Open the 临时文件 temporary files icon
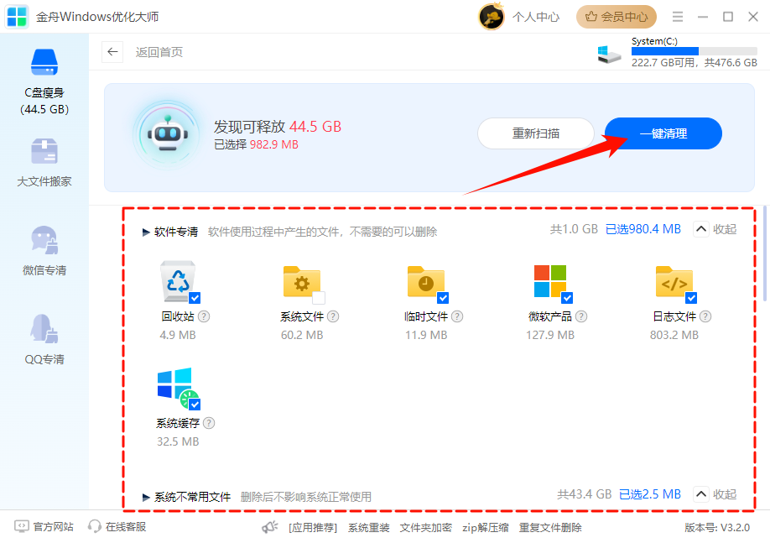 point(425,281)
